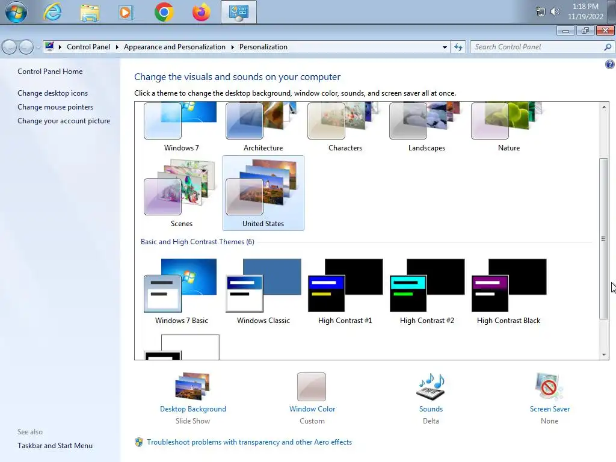
Task: Open the Windows Start orb
Action: coord(16,12)
